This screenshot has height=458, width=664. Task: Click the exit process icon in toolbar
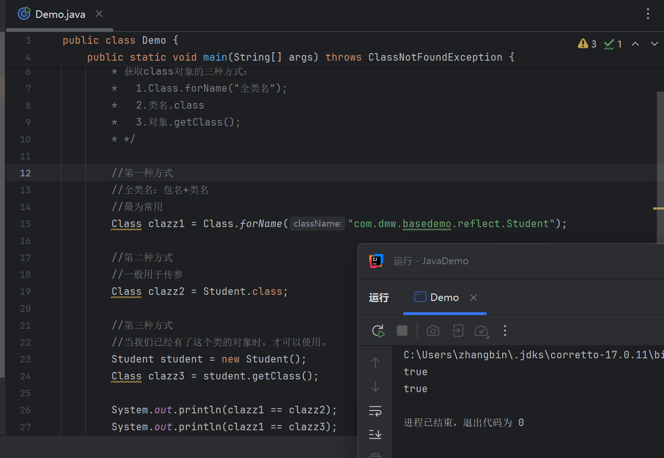pos(458,331)
